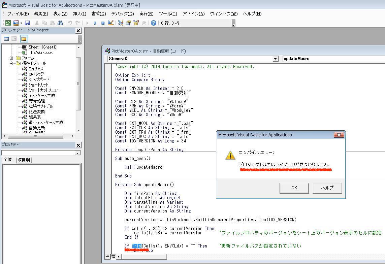The image size is (385, 264).
Task: Click the ヘルプ button in error dialog
Action: point(327,188)
